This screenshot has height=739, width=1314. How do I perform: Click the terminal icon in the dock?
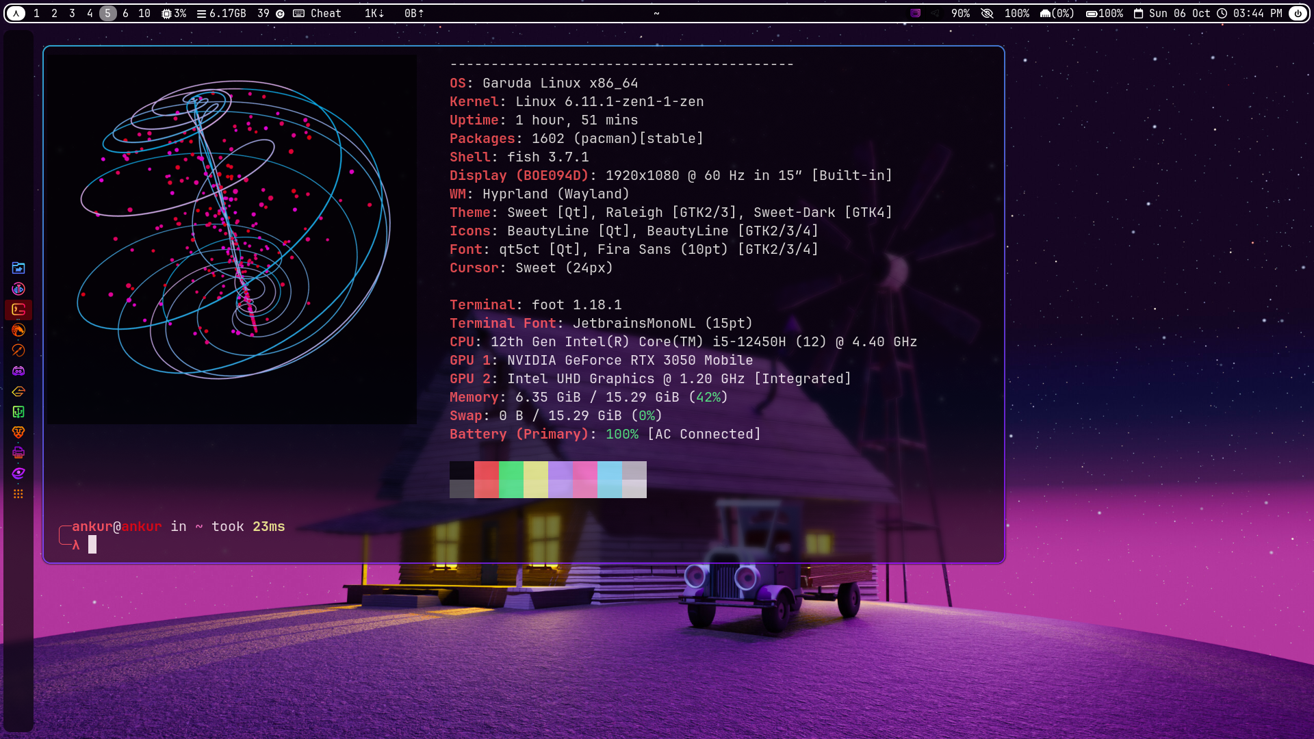tap(18, 310)
